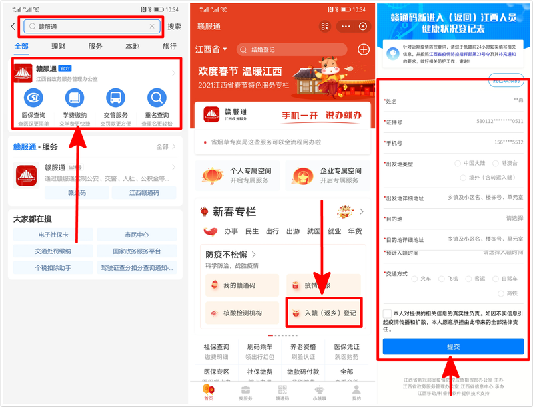Open 学费缴纳 service icon

click(x=75, y=98)
